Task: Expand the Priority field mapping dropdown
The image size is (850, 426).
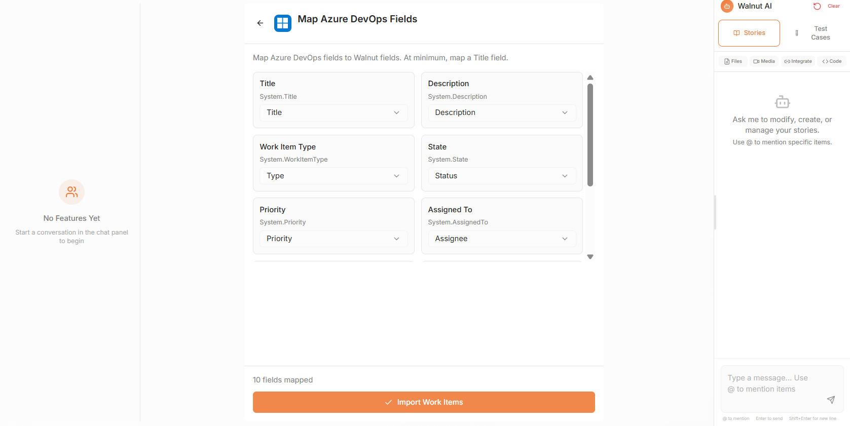Action: point(333,239)
